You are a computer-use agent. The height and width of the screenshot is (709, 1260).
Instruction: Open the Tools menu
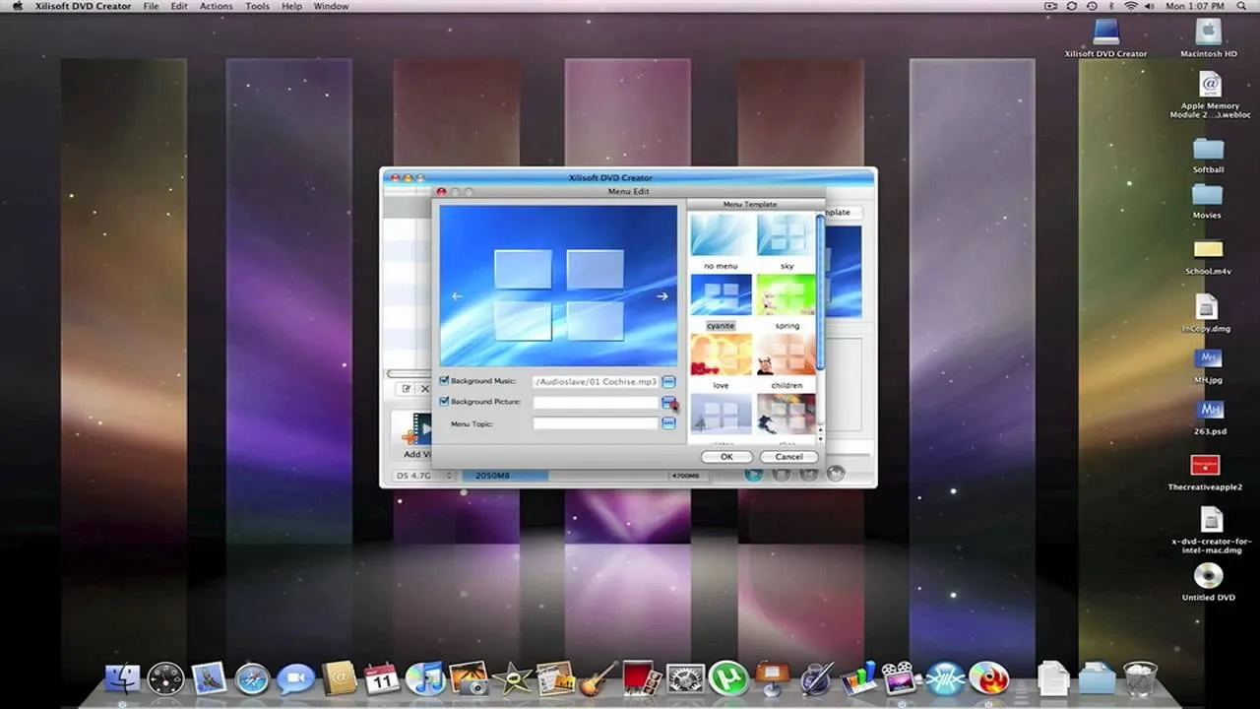tap(258, 6)
